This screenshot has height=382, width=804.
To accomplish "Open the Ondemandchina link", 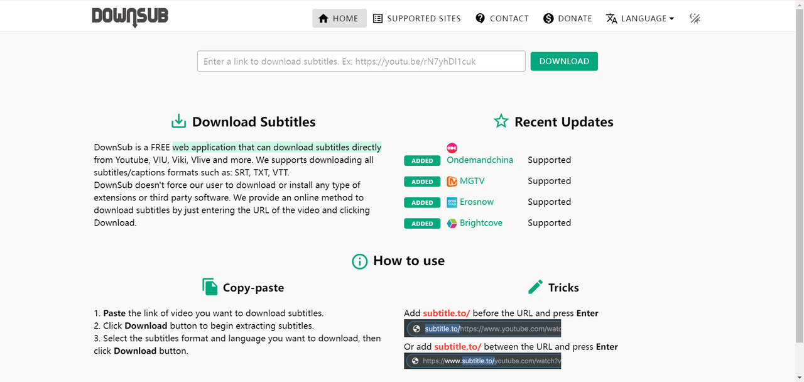I will [x=480, y=160].
